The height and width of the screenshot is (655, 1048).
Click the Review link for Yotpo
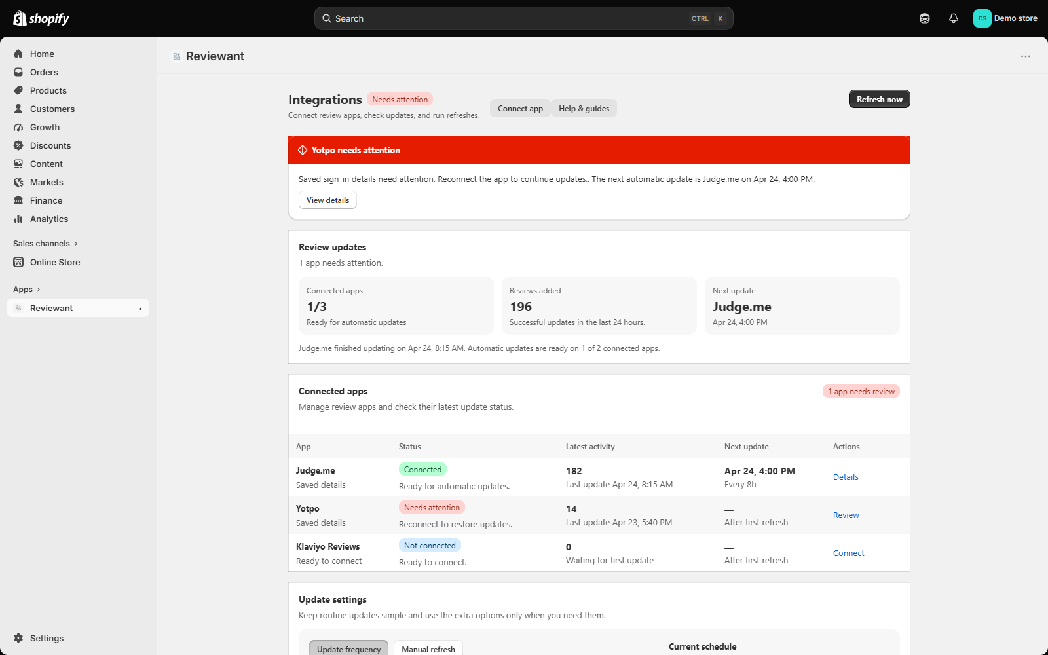[x=846, y=515]
